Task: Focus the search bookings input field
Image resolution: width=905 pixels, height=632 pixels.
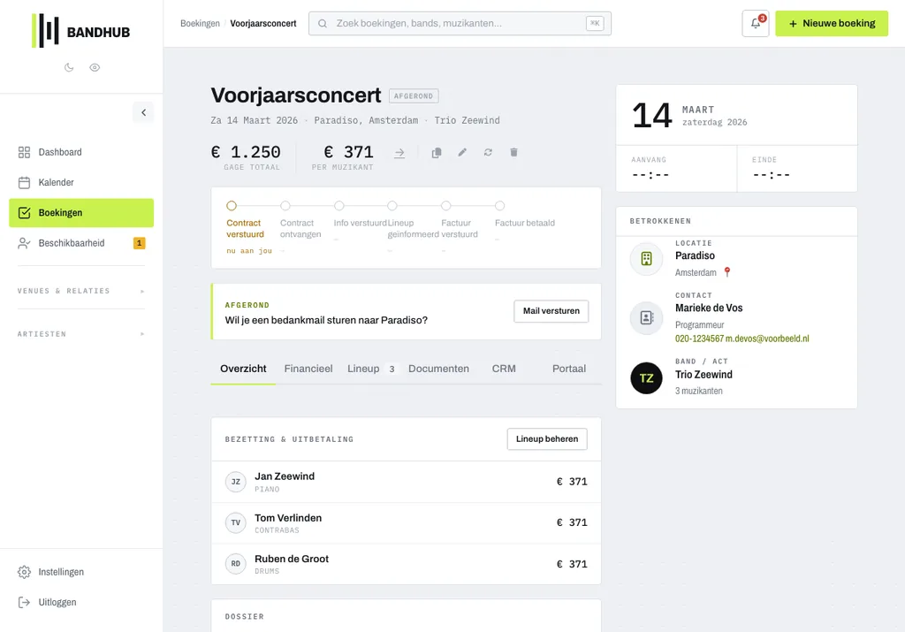Action: point(460,24)
